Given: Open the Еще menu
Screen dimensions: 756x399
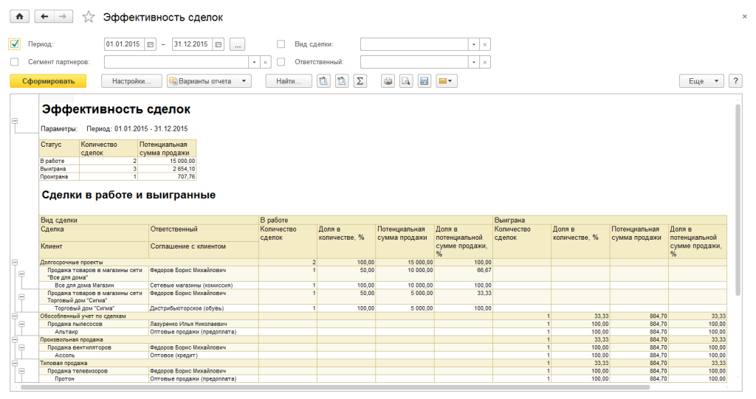Looking at the screenshot, I should [701, 81].
